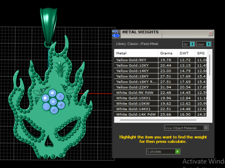Click the 16.50 DWT value
Screen dimensions: 225x168
(185, 114)
